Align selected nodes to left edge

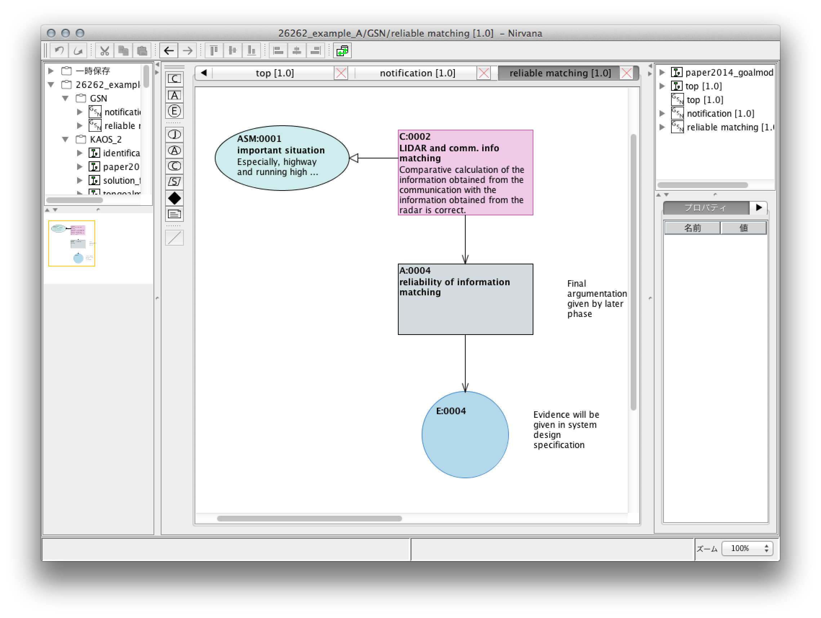coord(278,50)
